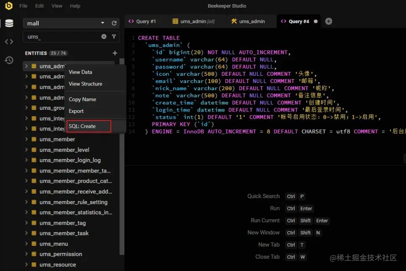This screenshot has width=406, height=271.
Task: Open the mall database dropdown
Action: click(66, 23)
